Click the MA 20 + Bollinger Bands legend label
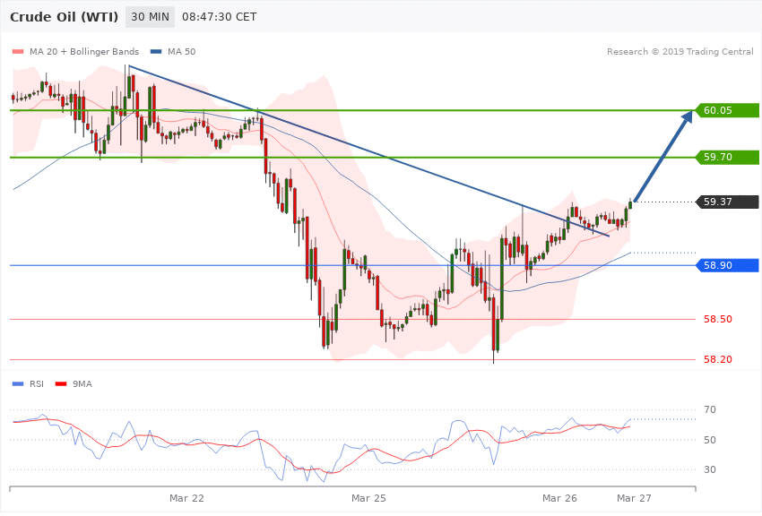 coord(84,51)
